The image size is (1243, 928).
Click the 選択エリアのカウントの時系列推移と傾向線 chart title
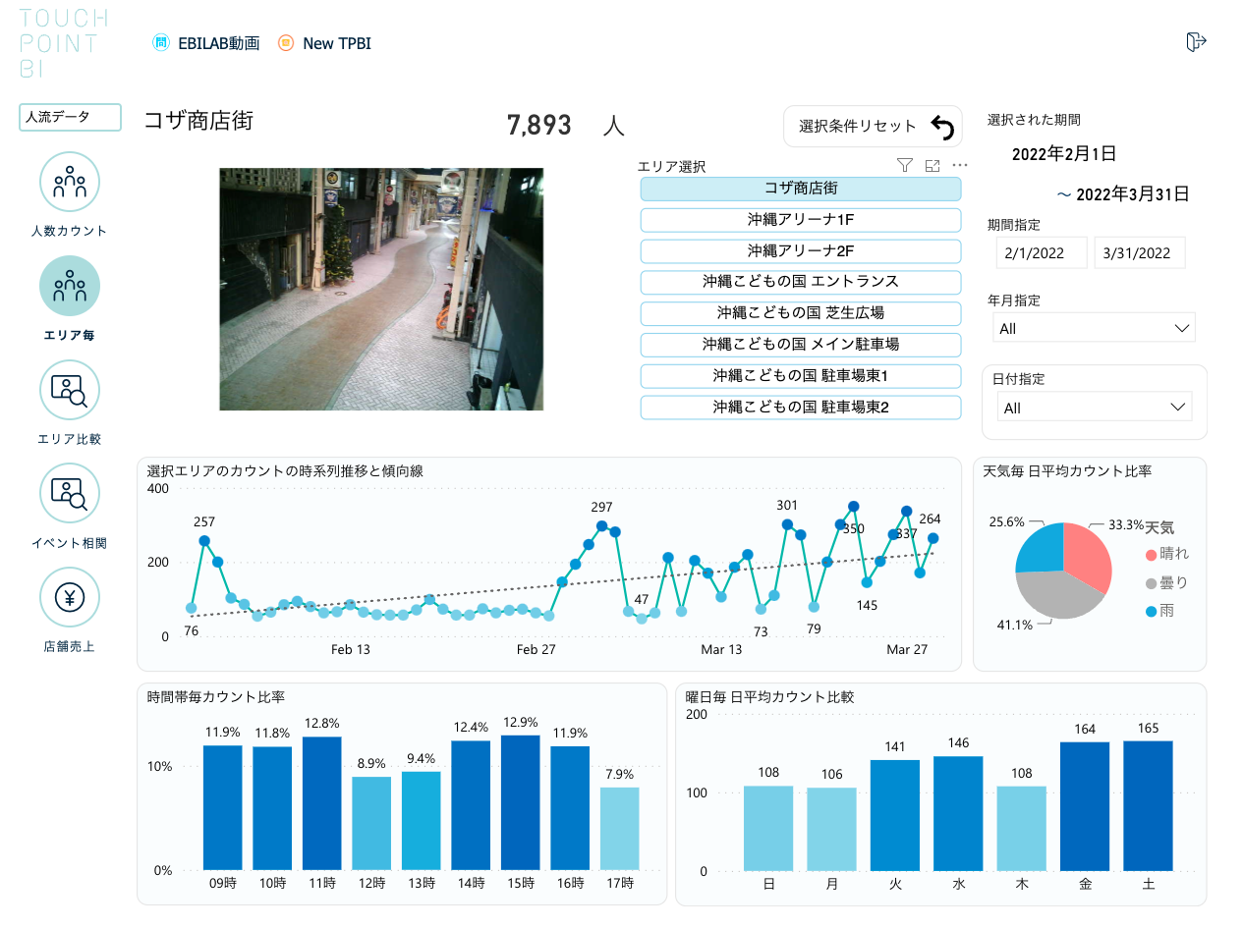[x=285, y=471]
